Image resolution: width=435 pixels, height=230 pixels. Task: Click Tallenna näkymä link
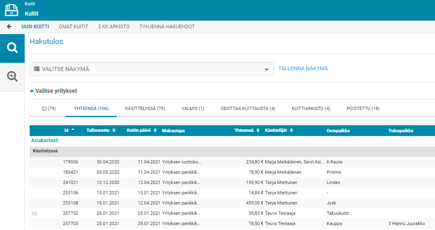(303, 69)
